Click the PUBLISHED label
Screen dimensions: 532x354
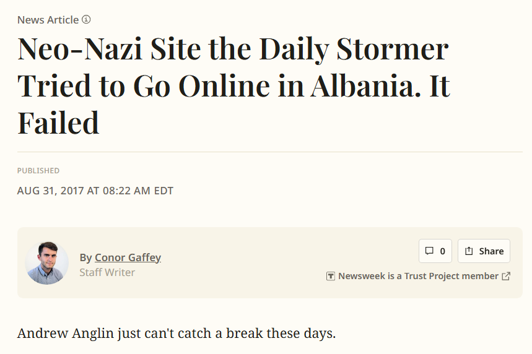point(38,171)
